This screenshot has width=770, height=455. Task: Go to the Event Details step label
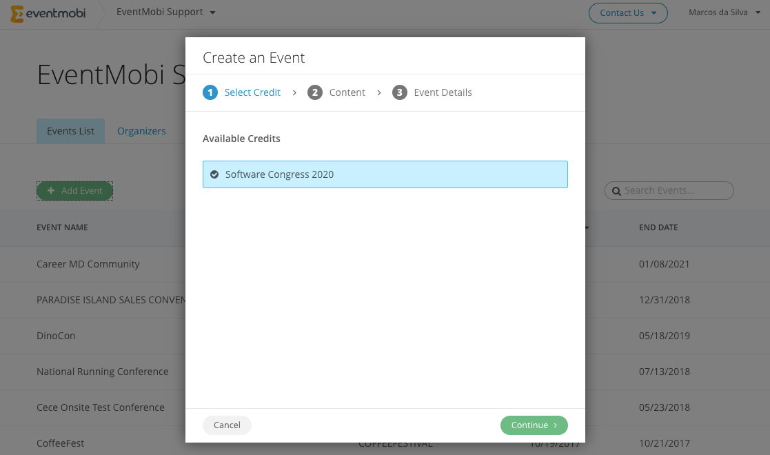(443, 92)
